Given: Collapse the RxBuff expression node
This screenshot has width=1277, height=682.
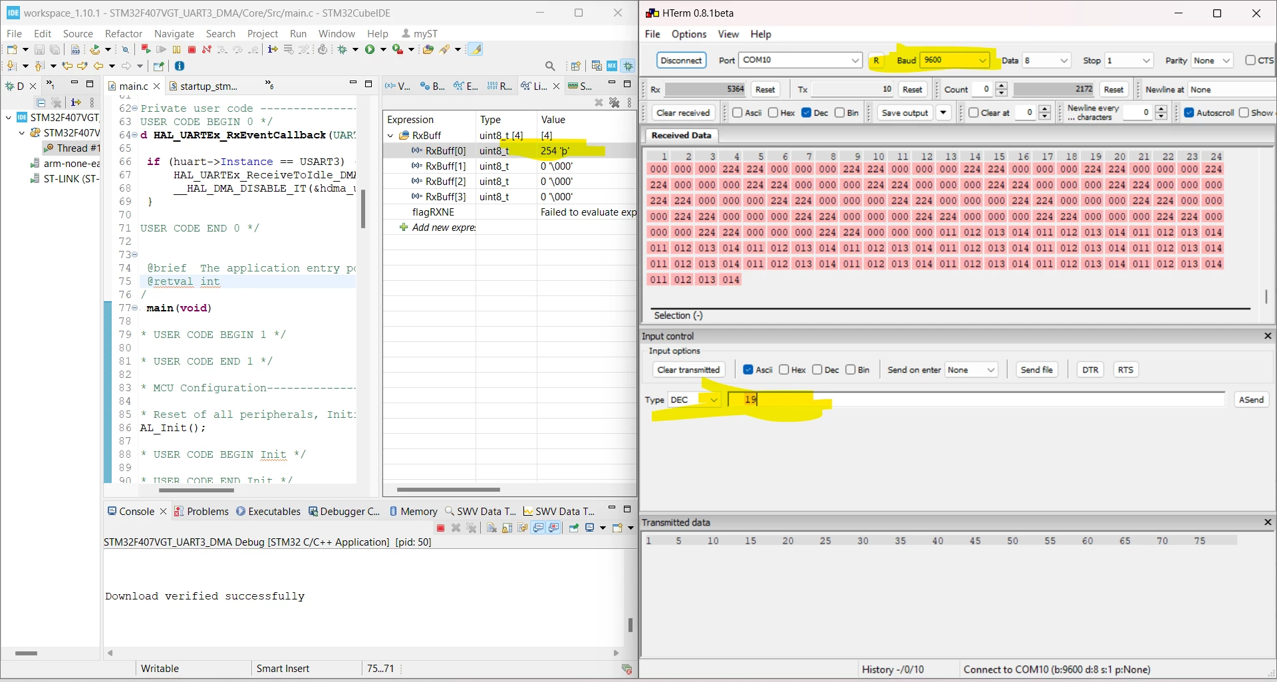Looking at the screenshot, I should click(390, 136).
